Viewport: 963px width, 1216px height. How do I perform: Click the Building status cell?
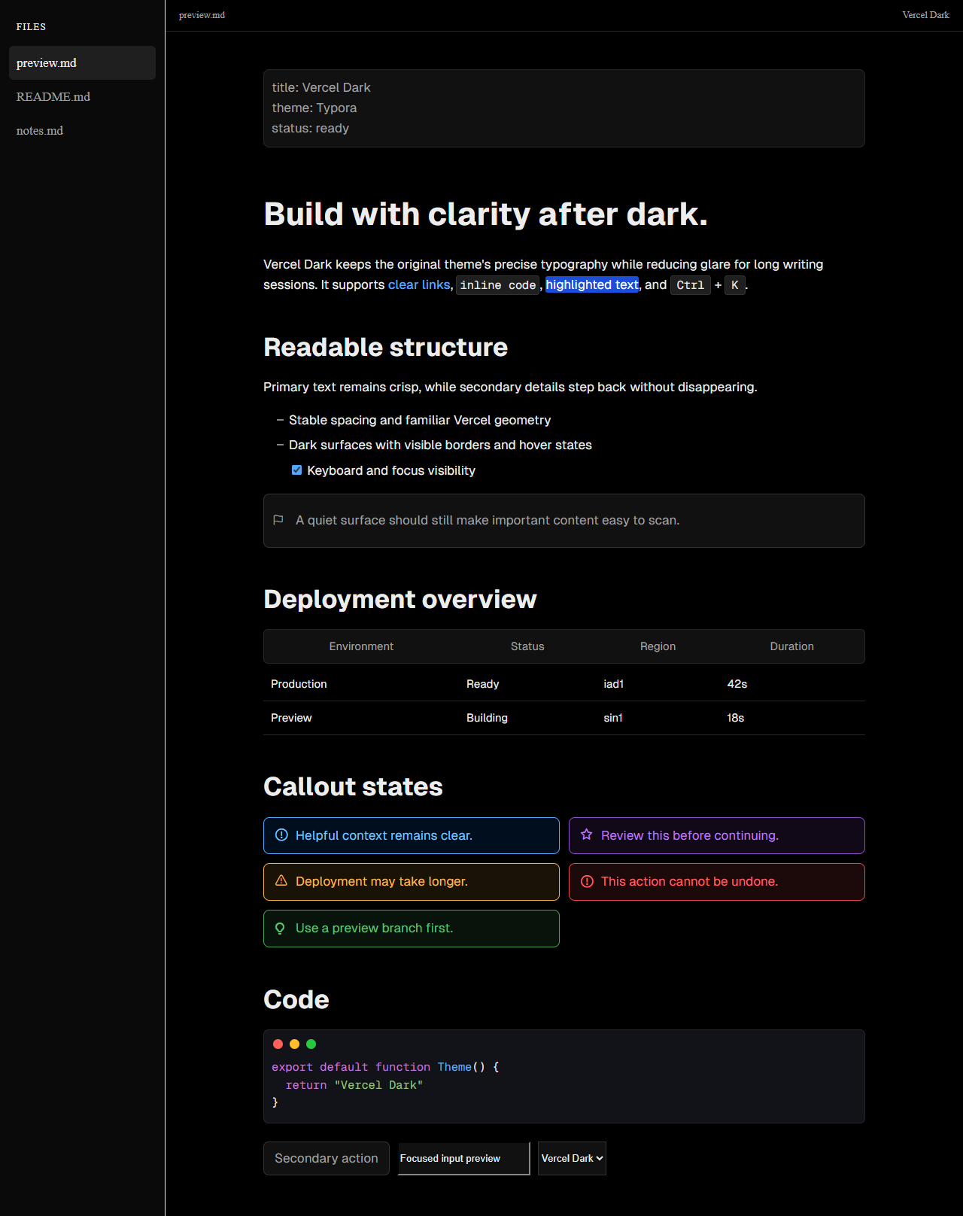pos(527,718)
